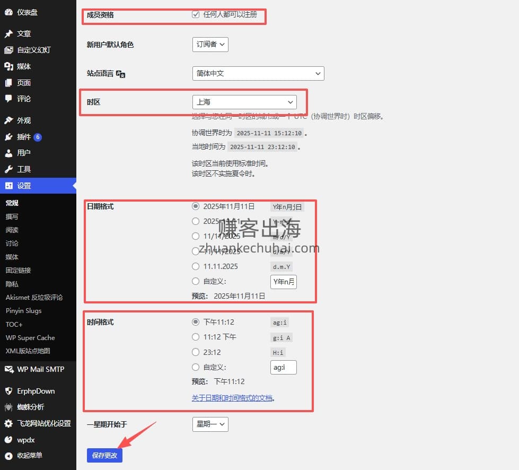The width and height of the screenshot is (519, 470).
Task: Select the 自定义 date format radio button
Action: click(x=196, y=282)
